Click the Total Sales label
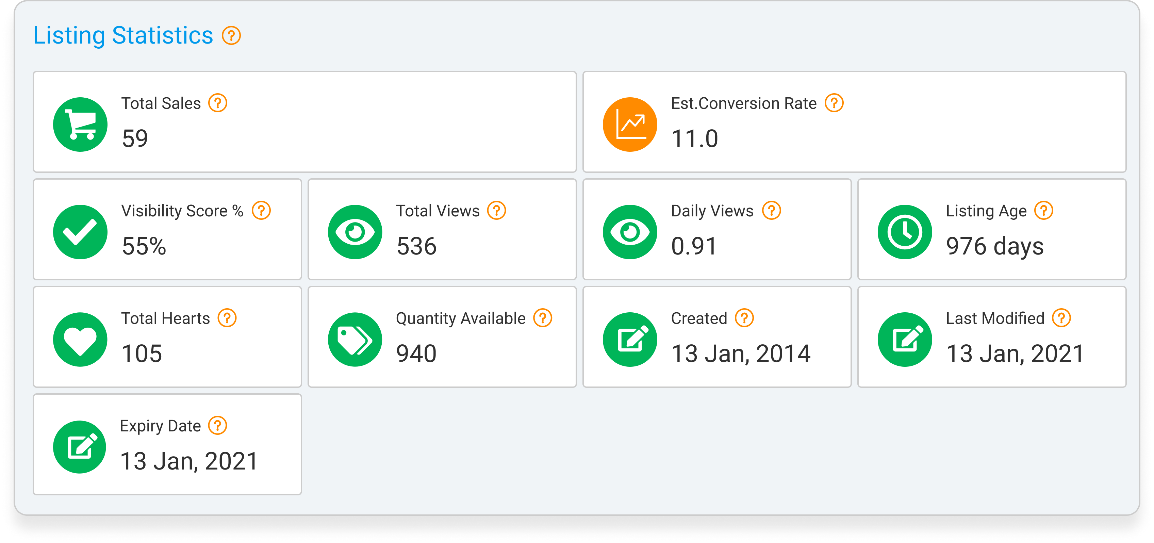 (161, 103)
